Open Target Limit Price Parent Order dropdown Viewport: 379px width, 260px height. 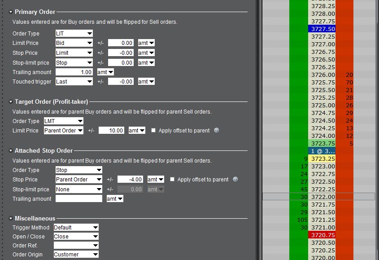[x=64, y=131]
